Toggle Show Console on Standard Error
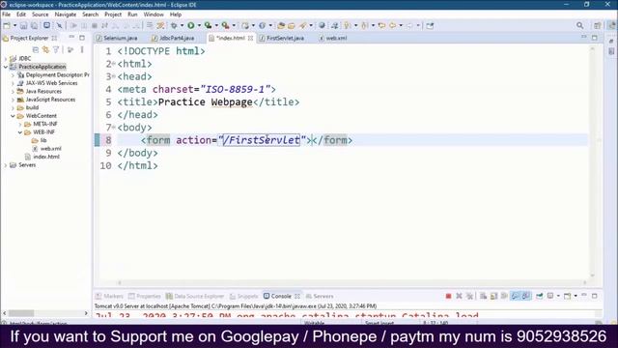The height and width of the screenshot is (348, 618). point(525,296)
